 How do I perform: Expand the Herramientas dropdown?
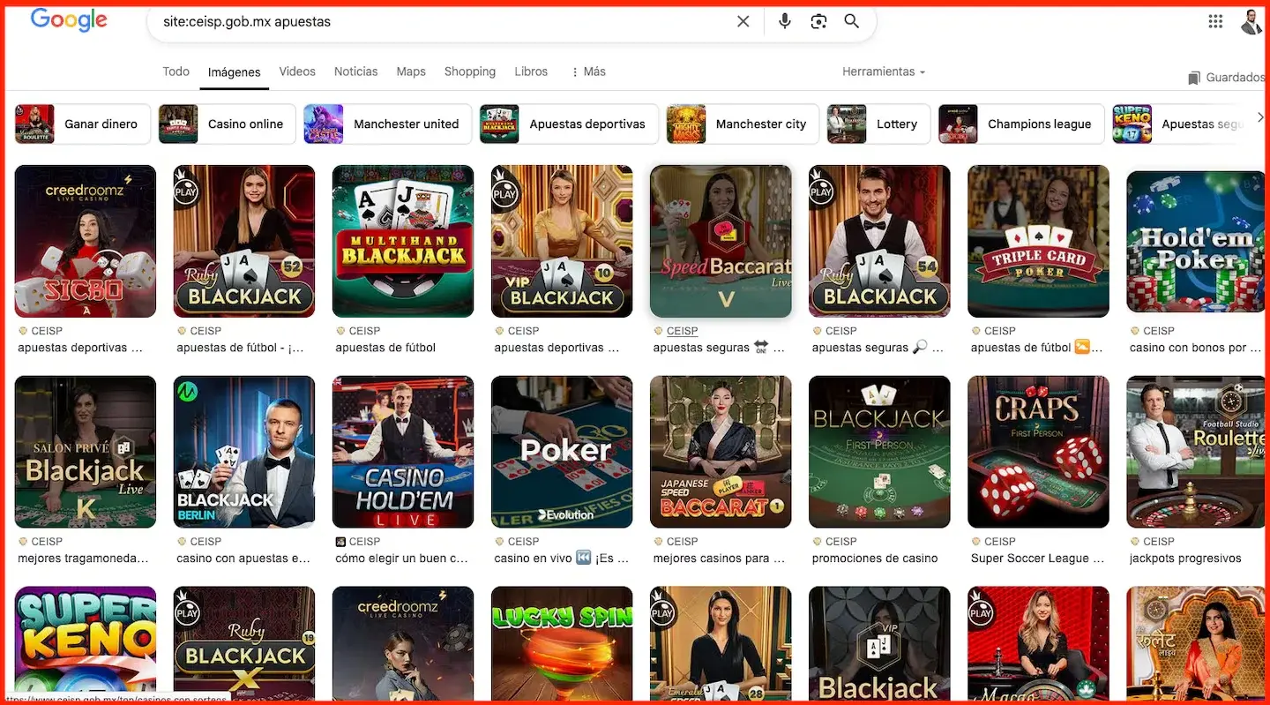(x=883, y=71)
